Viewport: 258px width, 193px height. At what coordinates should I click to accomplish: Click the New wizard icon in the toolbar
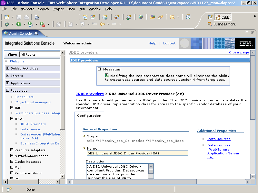click(7, 17)
